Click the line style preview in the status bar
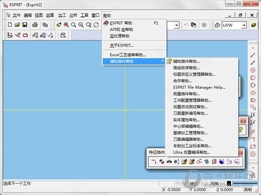The image size is (261, 195). tap(245, 183)
